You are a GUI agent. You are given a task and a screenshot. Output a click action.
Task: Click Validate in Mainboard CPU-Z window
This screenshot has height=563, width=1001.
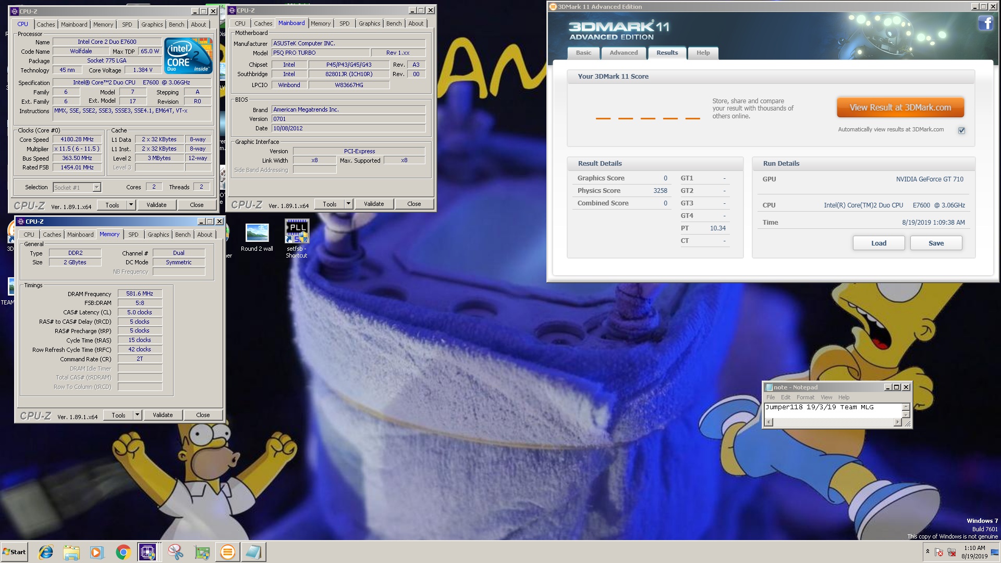[x=374, y=204]
